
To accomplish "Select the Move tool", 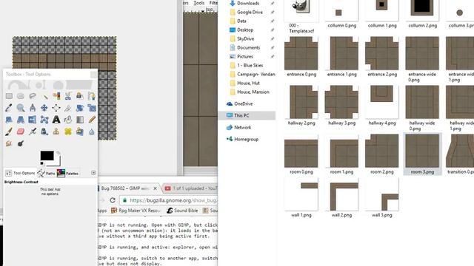I will 44,108.
